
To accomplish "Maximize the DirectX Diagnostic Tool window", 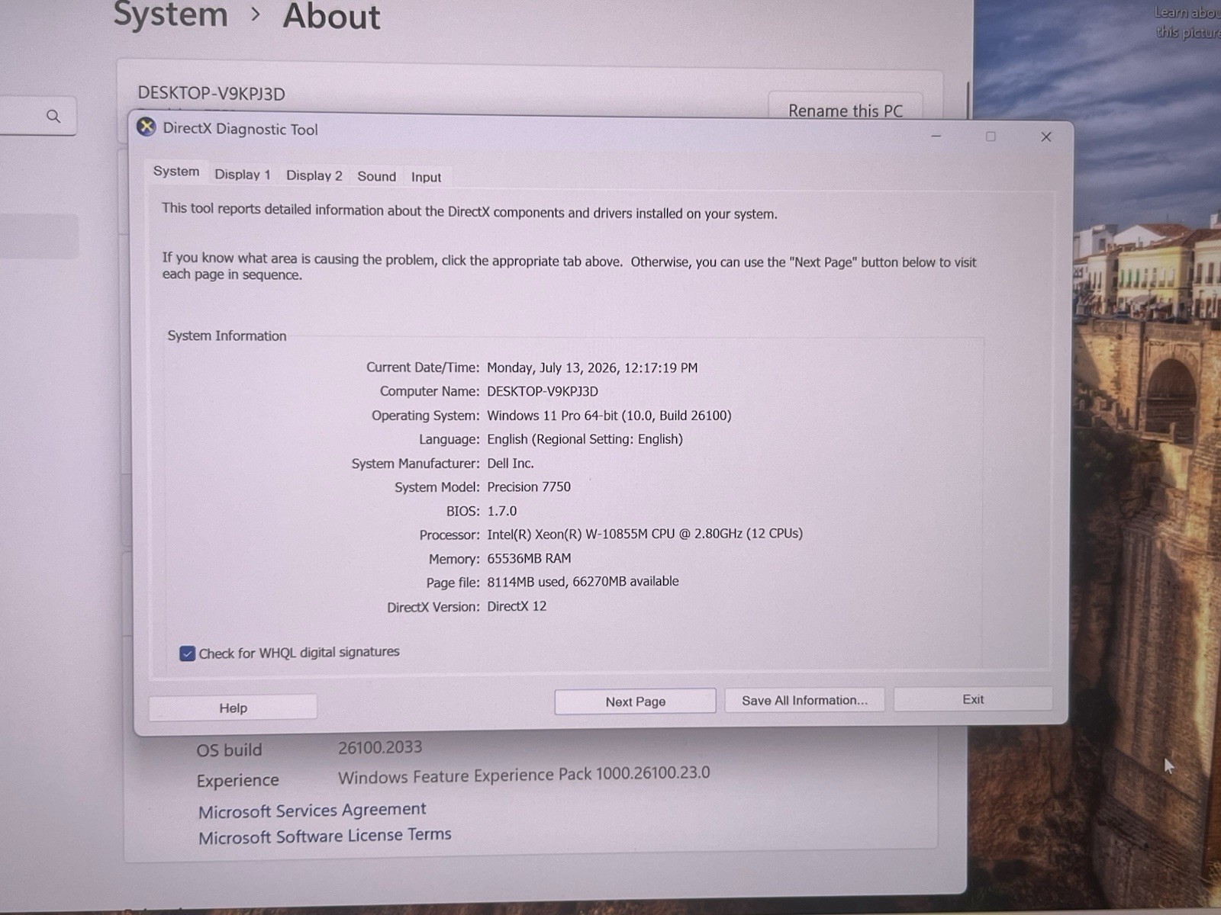I will (991, 136).
